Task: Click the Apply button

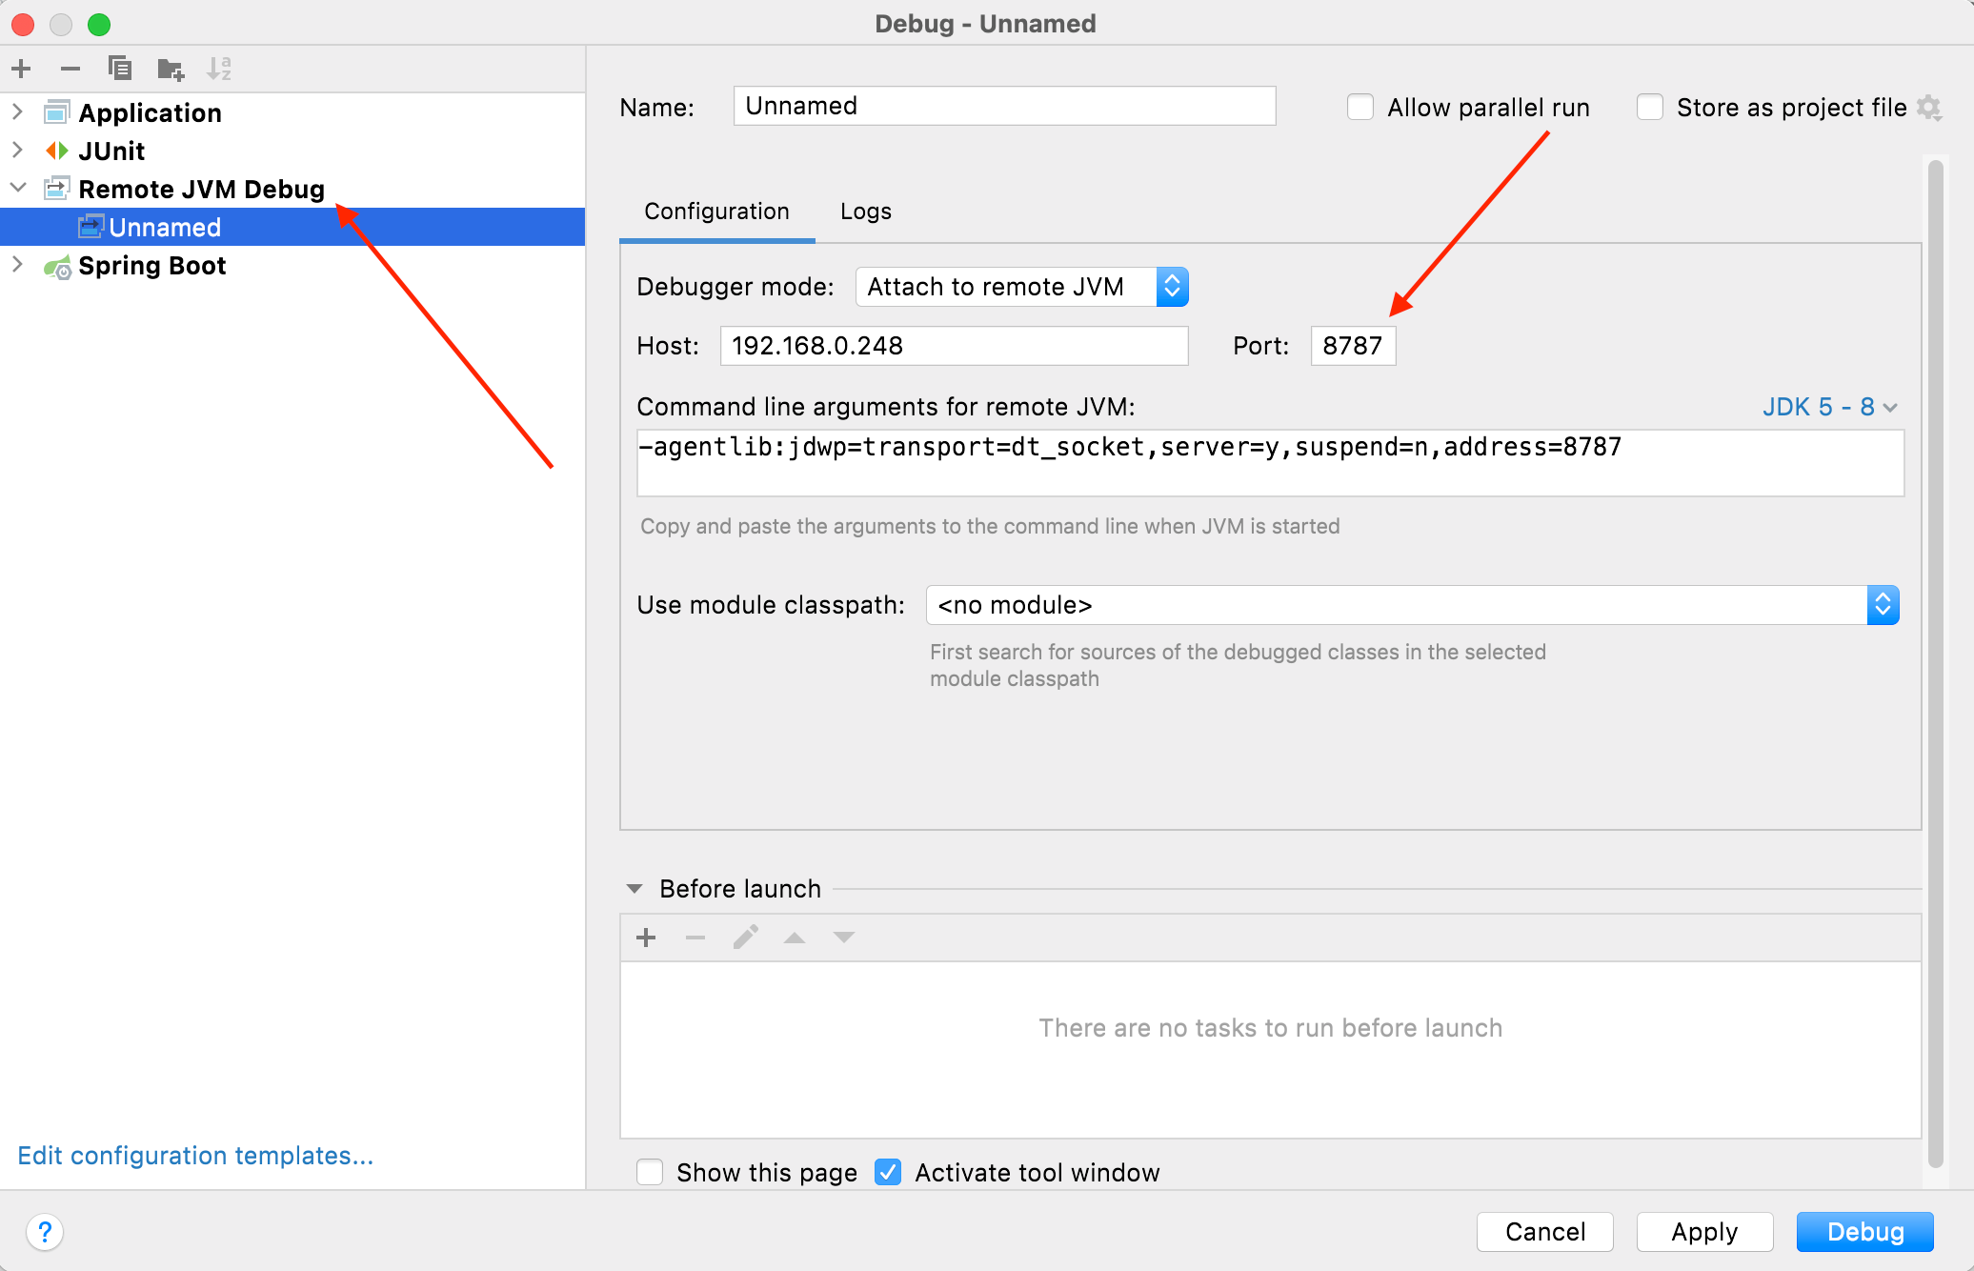Action: coord(1704,1232)
